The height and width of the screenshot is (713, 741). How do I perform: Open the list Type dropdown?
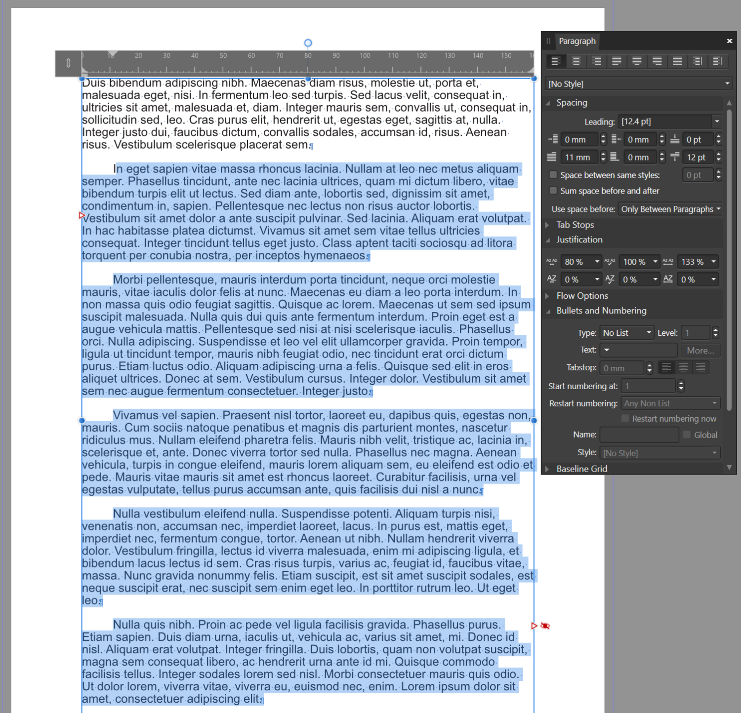(626, 333)
